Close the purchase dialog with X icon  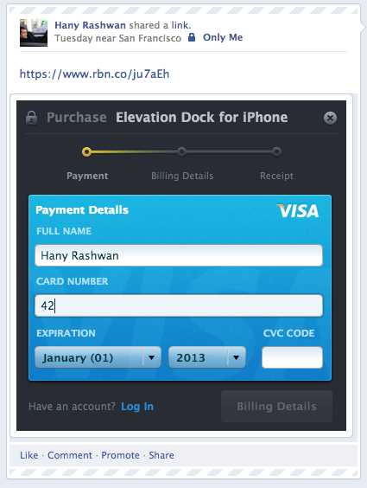pyautogui.click(x=330, y=118)
